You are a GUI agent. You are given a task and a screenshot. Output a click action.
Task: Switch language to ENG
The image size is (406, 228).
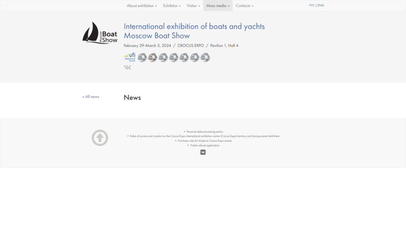pos(320,5)
